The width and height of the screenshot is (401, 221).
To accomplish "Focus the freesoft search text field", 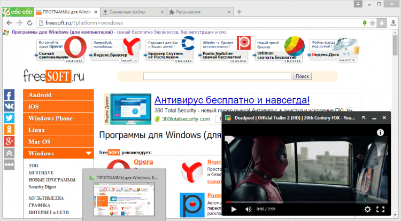I will click(x=217, y=76).
